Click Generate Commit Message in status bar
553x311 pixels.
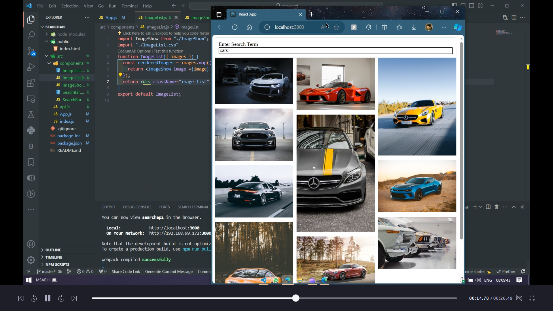[x=169, y=272]
